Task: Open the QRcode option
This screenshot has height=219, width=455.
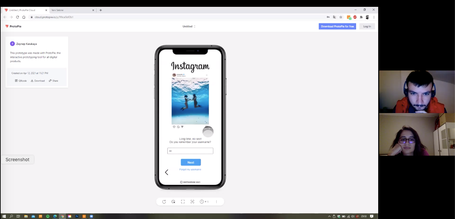Action: tap(21, 81)
